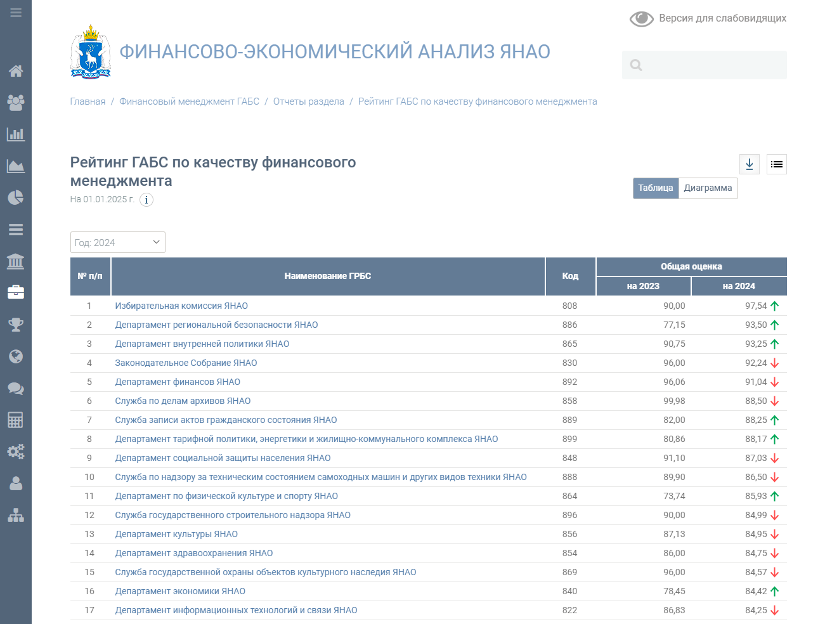Switch to the Диаграмма view
This screenshot has height=624, width=825.
708,188
